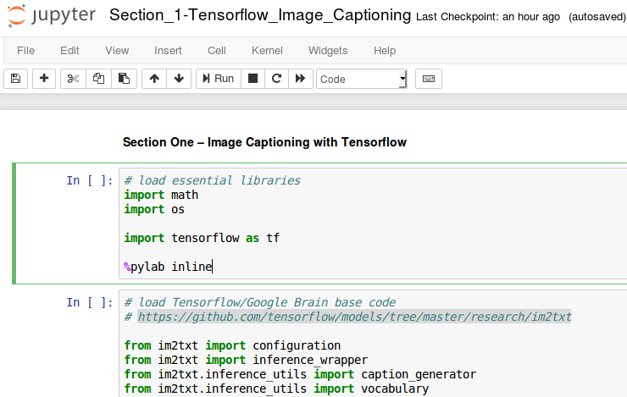Screen dimensions: 627x397
Task: Move selected cell up arrow
Action: pyautogui.click(x=153, y=79)
